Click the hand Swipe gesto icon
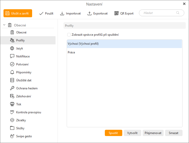Image resolution: width=189 pixels, height=143 pixels. 12,136
